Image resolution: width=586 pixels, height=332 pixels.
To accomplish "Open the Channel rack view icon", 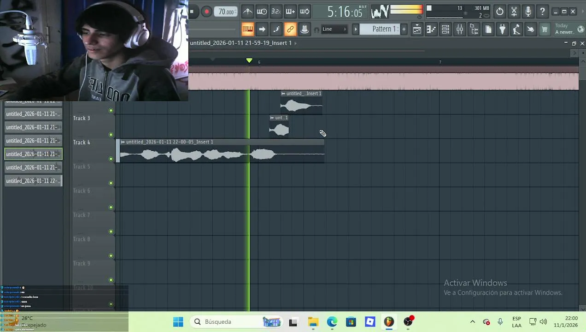I will (x=445, y=30).
